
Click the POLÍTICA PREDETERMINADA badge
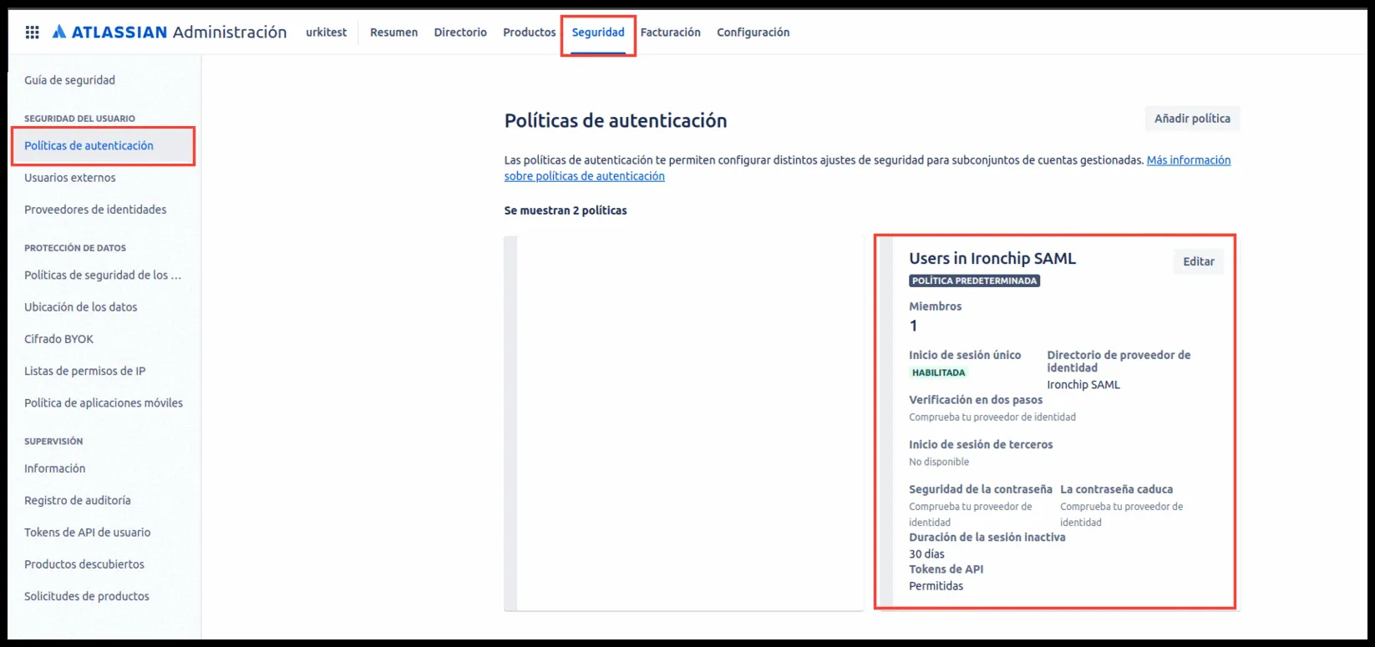coord(974,281)
